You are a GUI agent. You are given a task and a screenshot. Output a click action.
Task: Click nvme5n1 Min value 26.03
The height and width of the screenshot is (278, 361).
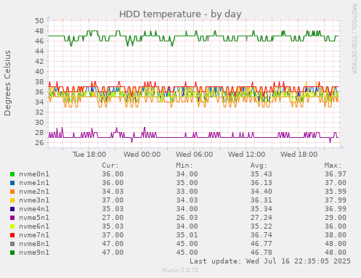click(x=187, y=218)
